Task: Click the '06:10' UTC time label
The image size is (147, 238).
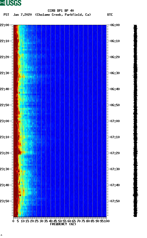Action: (115, 41)
